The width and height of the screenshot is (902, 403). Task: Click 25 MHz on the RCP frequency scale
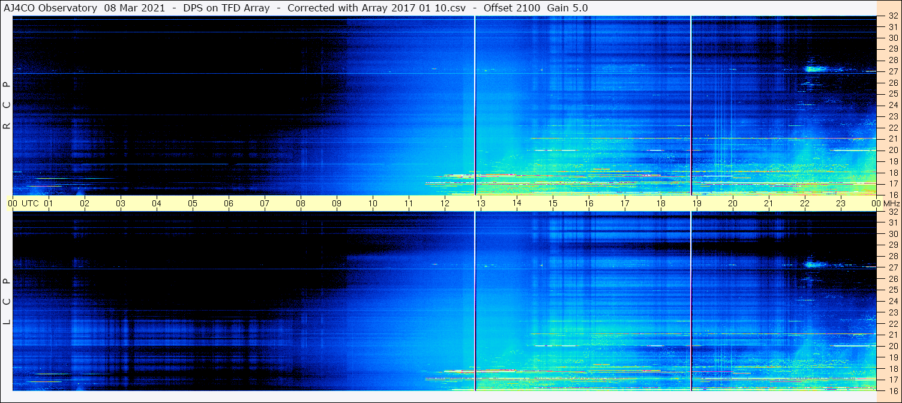(893, 94)
